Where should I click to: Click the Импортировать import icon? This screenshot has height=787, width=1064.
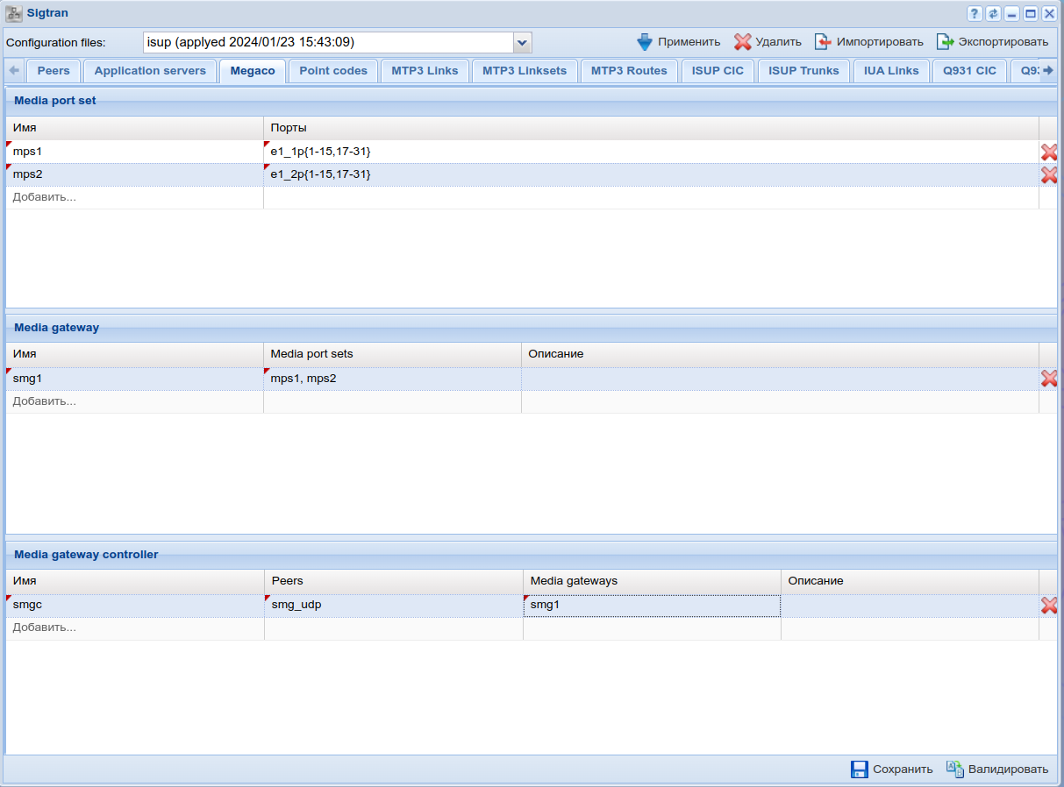pyautogui.click(x=823, y=42)
